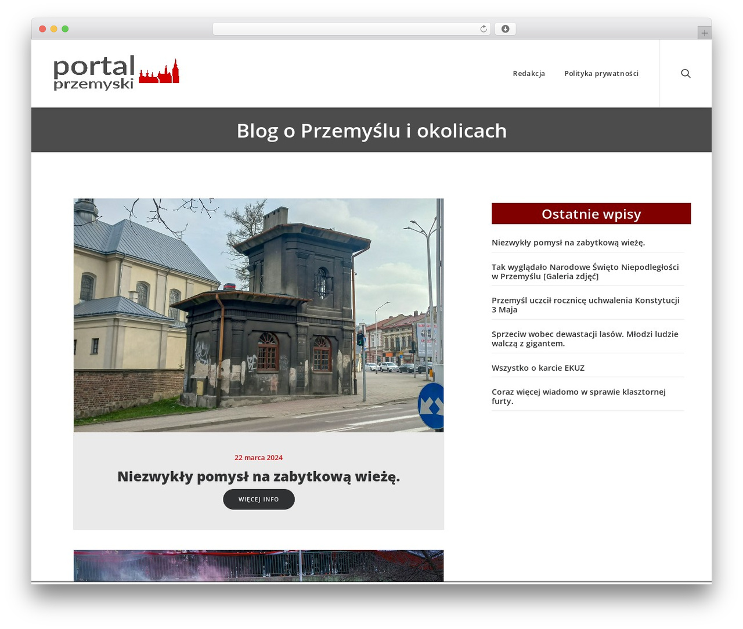Open the Polityka prywatności menu item
This screenshot has width=743, height=629.
click(x=601, y=74)
